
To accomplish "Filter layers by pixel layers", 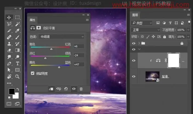I will click(158, 23).
